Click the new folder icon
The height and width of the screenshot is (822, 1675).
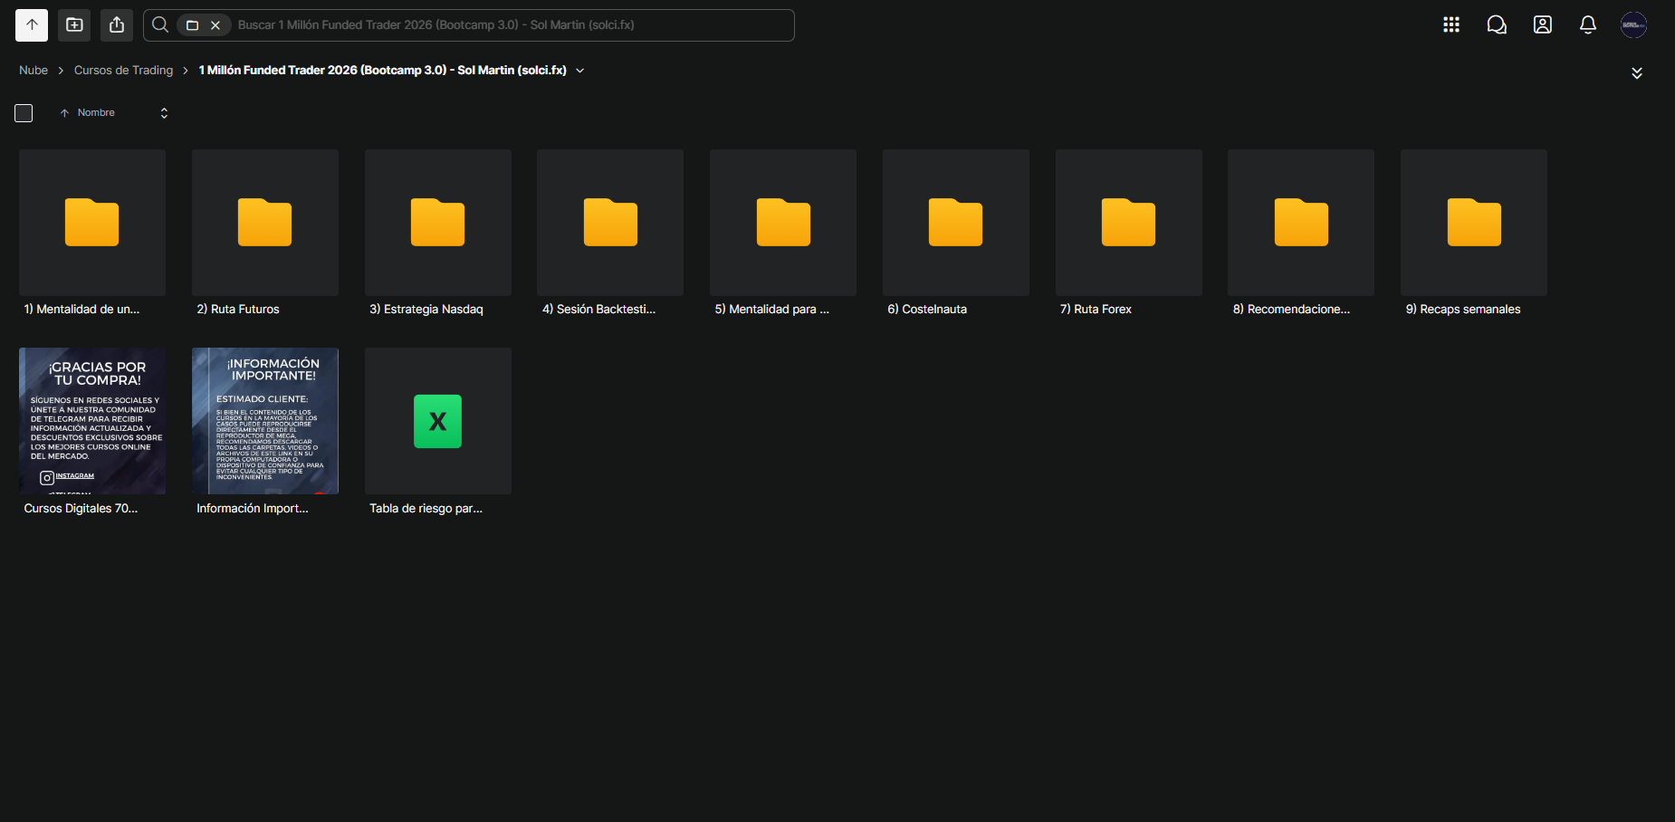pyautogui.click(x=74, y=25)
